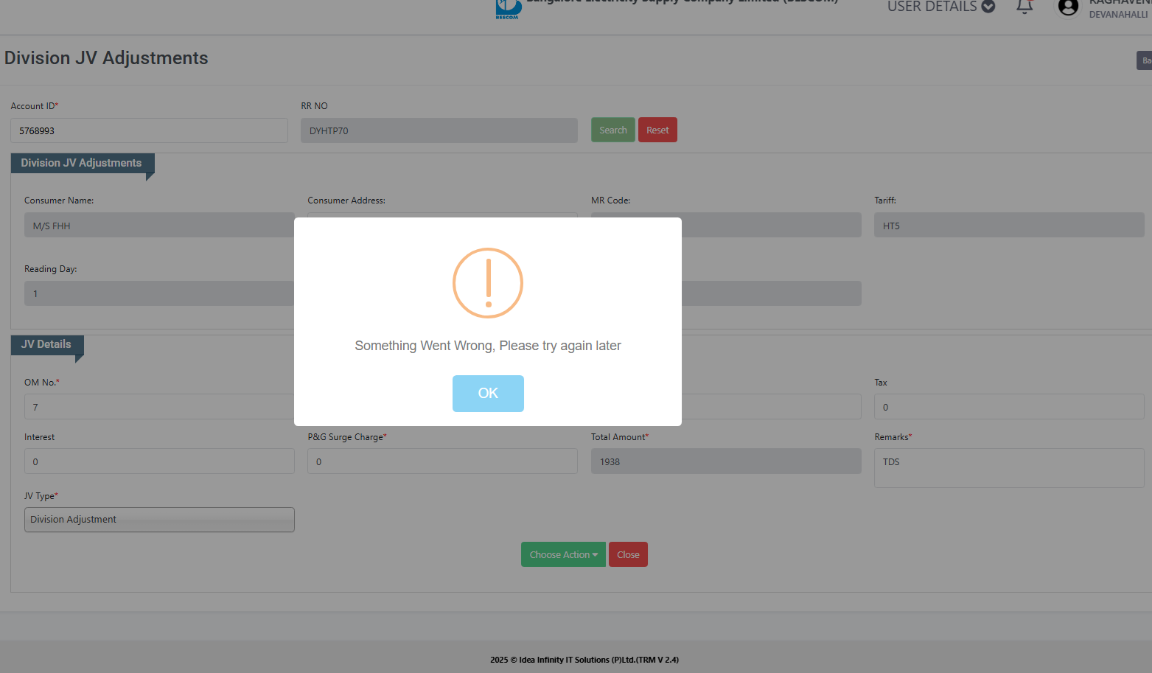Click the "Something Went Wrong" error message
1152x673 pixels.
pyautogui.click(x=488, y=346)
